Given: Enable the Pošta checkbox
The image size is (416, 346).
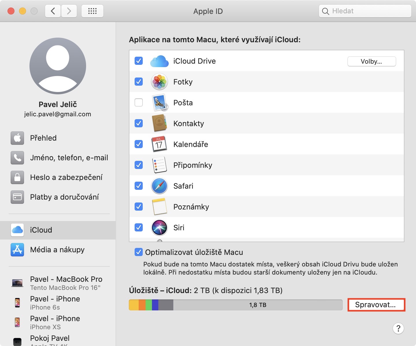Looking at the screenshot, I should coord(139,103).
